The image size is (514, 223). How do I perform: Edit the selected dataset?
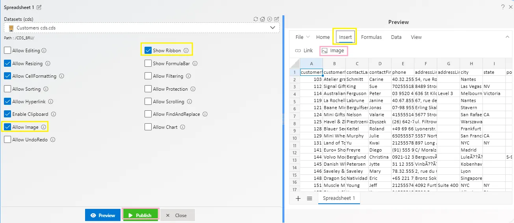pos(276,19)
